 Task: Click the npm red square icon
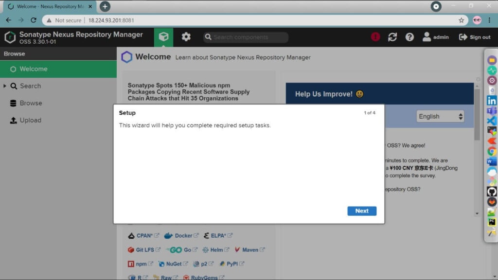[131, 264]
